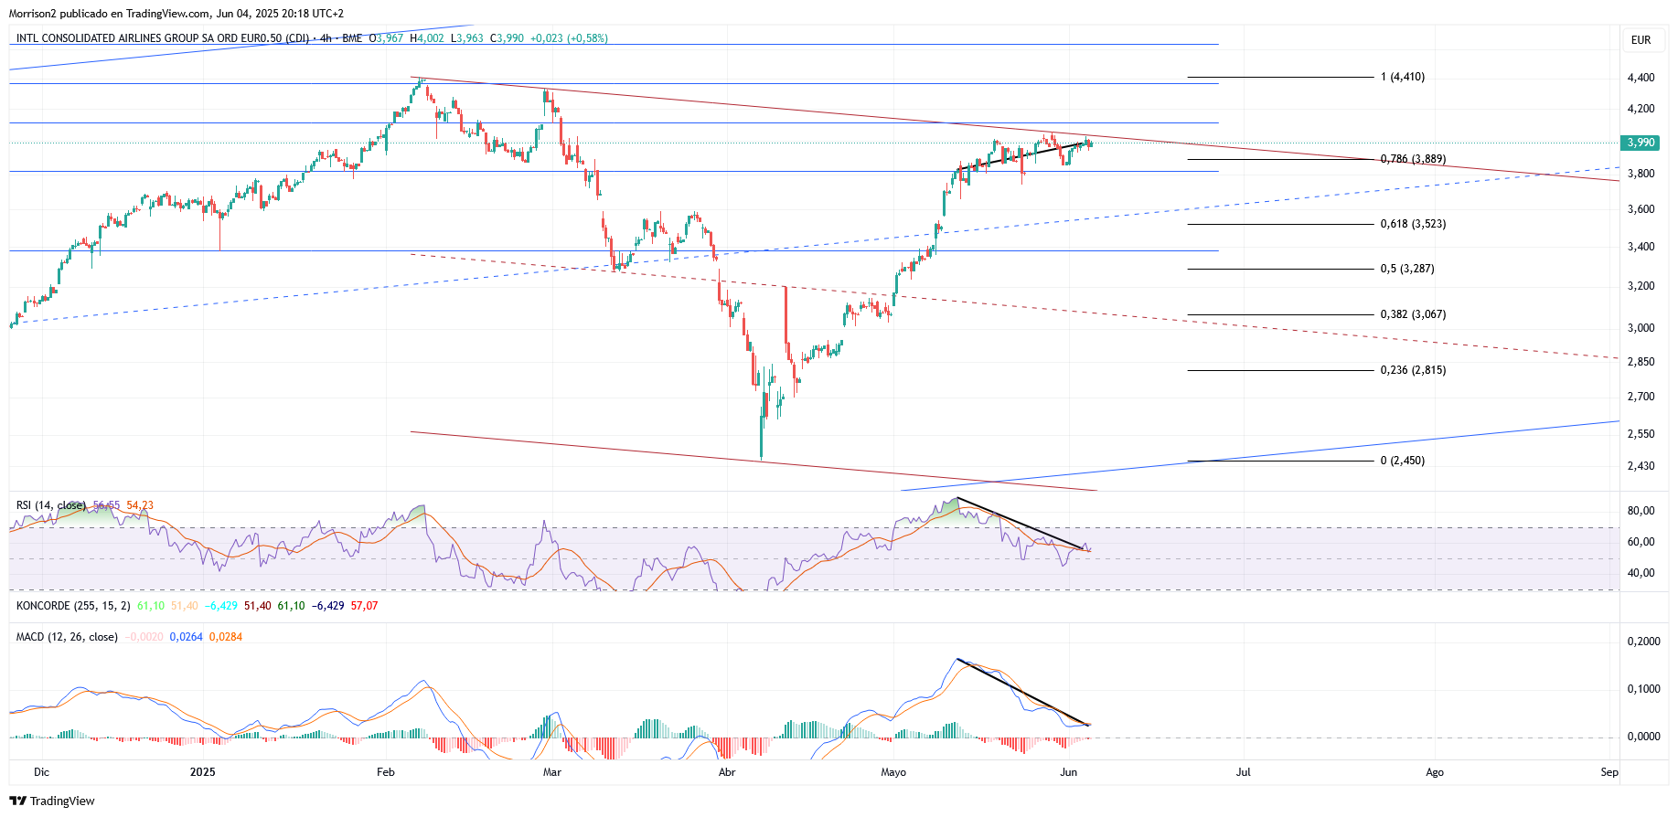Select the KONCORDE (255, 15, 2) indicator title
This screenshot has width=1678, height=817.
click(x=73, y=606)
